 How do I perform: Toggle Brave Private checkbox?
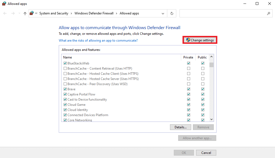(x=189, y=89)
